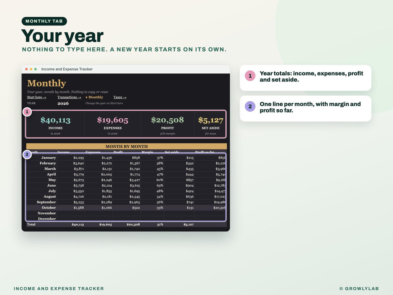This screenshot has width=393, height=295.
Task: Select the highlighted October row label
Action: pyautogui.click(x=49, y=207)
